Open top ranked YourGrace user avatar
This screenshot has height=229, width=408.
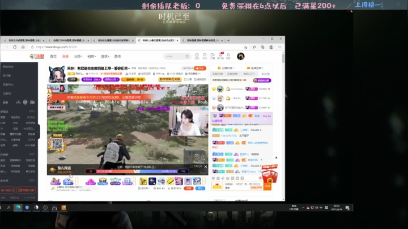click(220, 89)
